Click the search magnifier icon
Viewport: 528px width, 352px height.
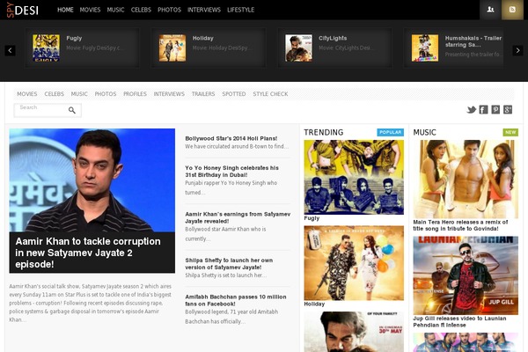point(72,110)
